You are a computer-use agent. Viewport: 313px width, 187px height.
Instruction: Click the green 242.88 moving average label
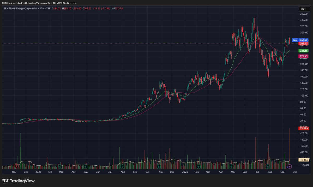click(x=304, y=51)
